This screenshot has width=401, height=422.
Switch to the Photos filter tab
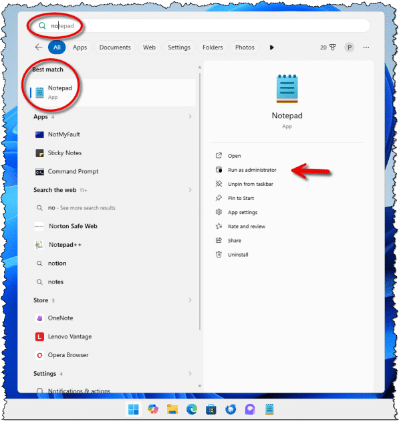coord(245,47)
